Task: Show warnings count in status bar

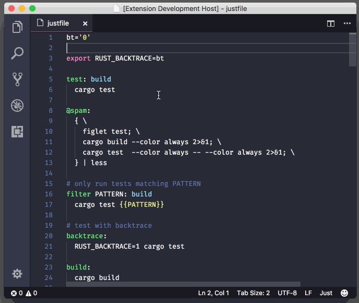Action: tap(31, 293)
